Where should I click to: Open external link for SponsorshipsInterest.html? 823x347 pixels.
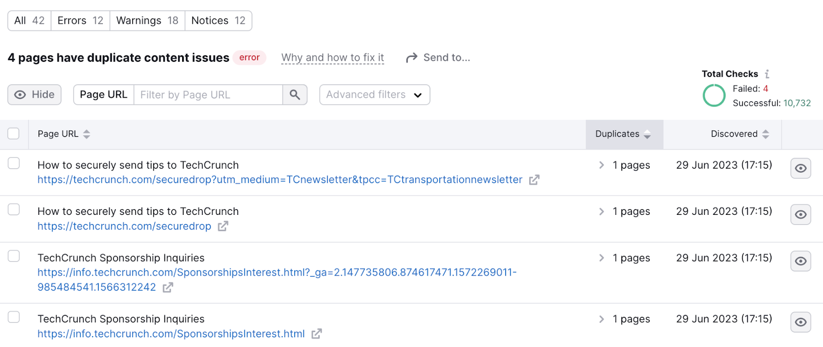[316, 334]
